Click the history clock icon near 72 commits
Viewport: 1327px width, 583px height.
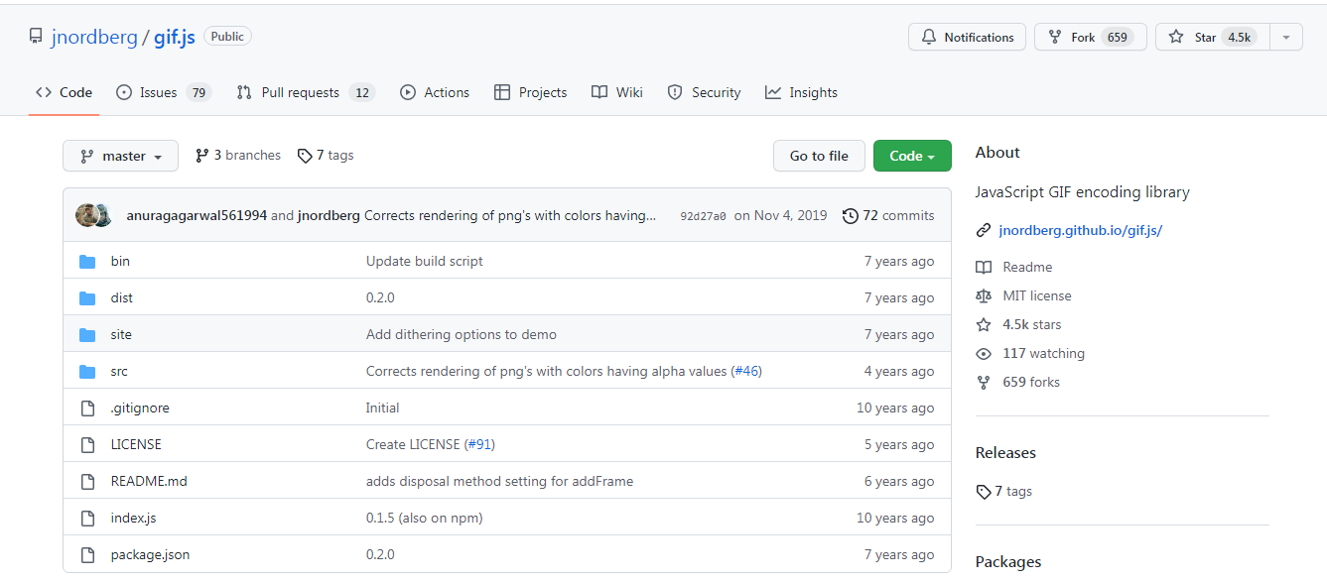(x=851, y=216)
